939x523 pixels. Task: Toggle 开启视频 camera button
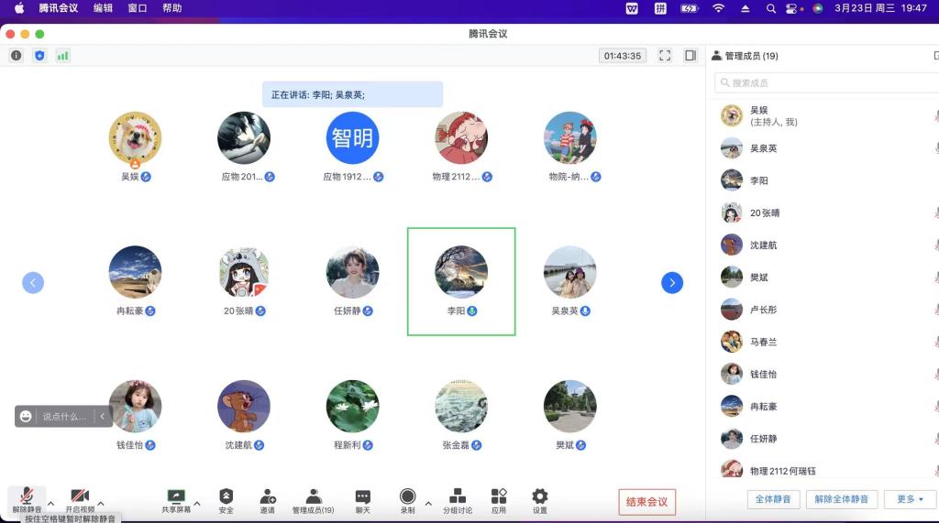(x=80, y=496)
